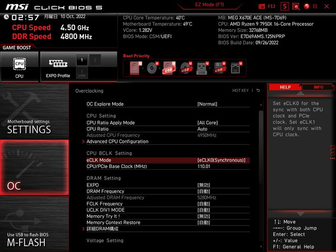The image size is (336, 252).
Task: Close the BIOS with the X icon
Action: click(326, 6)
